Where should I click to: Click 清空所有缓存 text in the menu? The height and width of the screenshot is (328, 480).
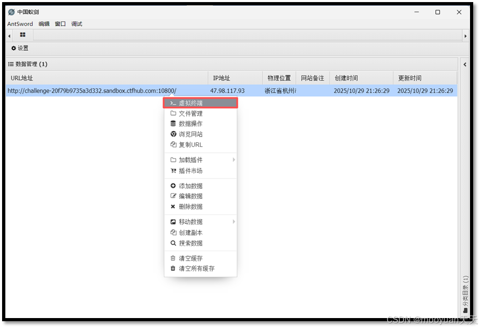click(x=197, y=268)
